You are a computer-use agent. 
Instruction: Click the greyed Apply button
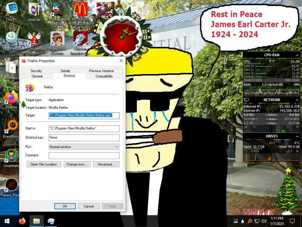coord(112,206)
